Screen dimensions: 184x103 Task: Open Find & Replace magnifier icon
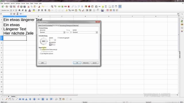pos(52,7)
